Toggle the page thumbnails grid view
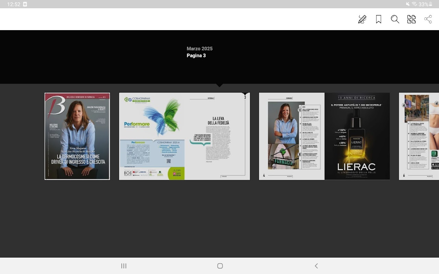This screenshot has width=439, height=274. point(412,19)
